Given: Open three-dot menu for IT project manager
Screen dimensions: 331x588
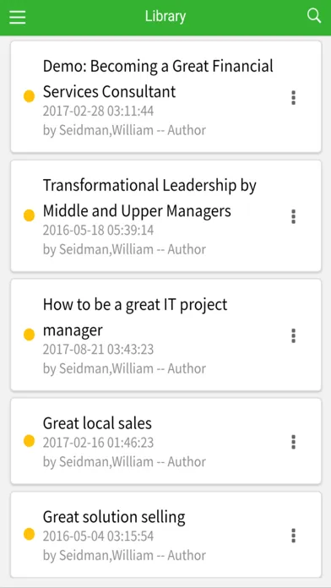Looking at the screenshot, I should click(x=294, y=336).
